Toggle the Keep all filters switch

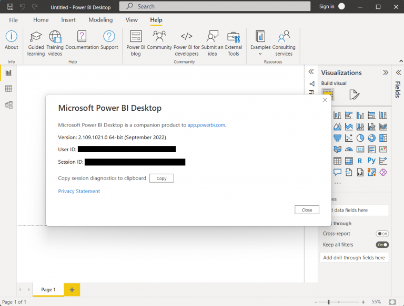(382, 245)
